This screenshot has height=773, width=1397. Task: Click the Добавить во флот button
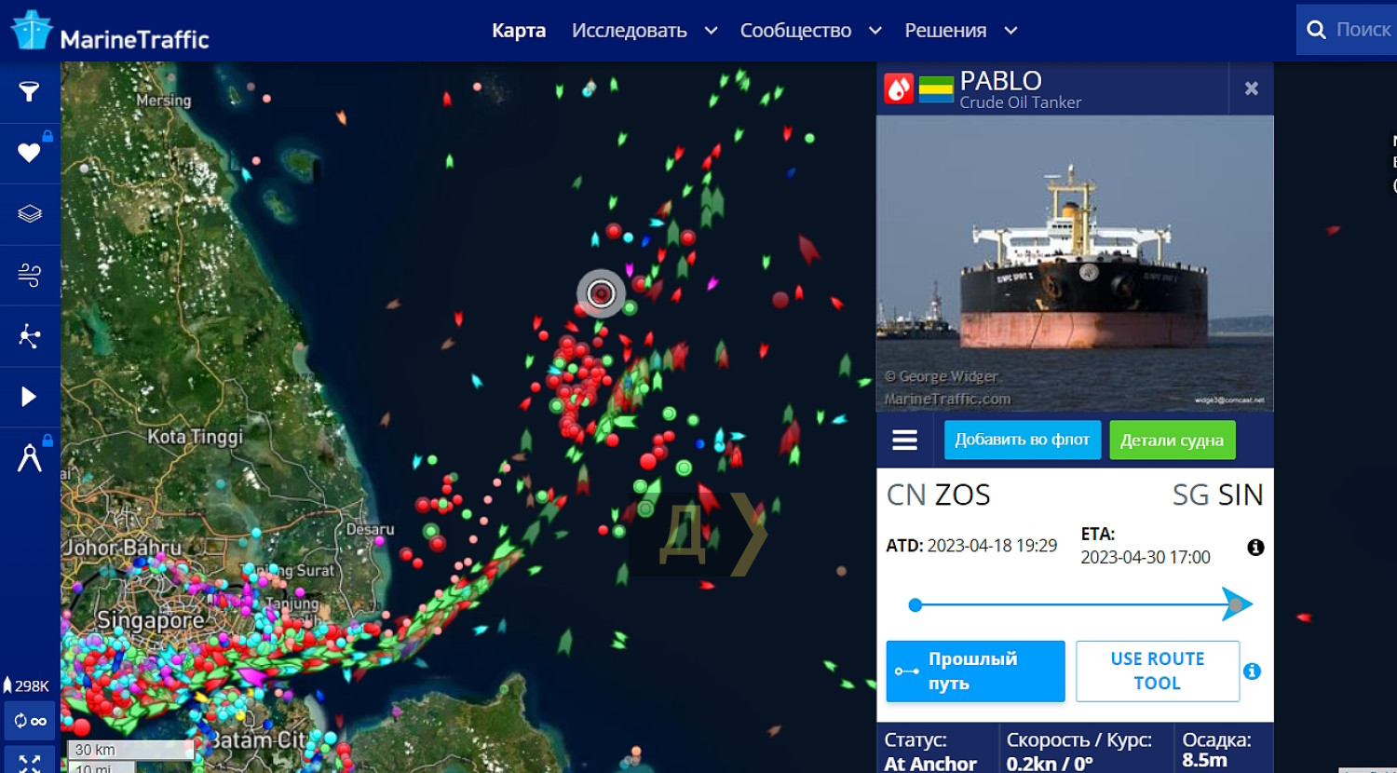(x=1023, y=440)
